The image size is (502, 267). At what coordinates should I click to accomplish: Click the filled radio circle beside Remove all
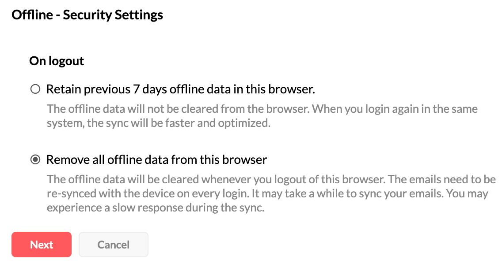[x=34, y=159]
